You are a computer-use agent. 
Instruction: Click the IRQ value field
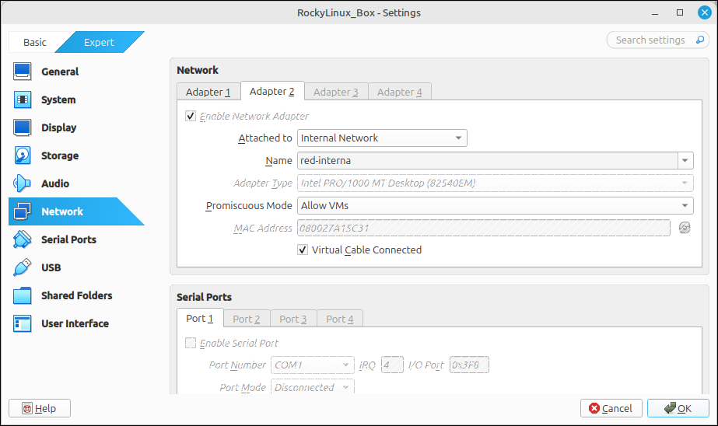(392, 365)
